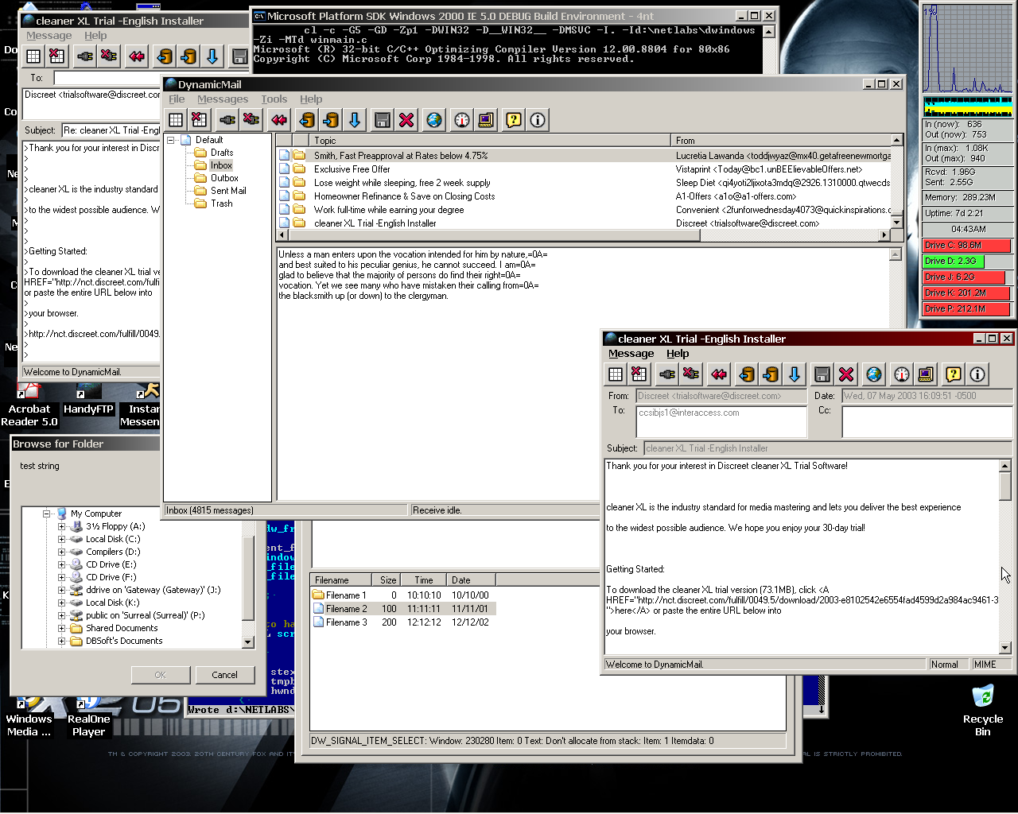Click scroll-down arrow of front cleaner XL message body
Viewport: 1018px width, 814px height.
(1005, 647)
